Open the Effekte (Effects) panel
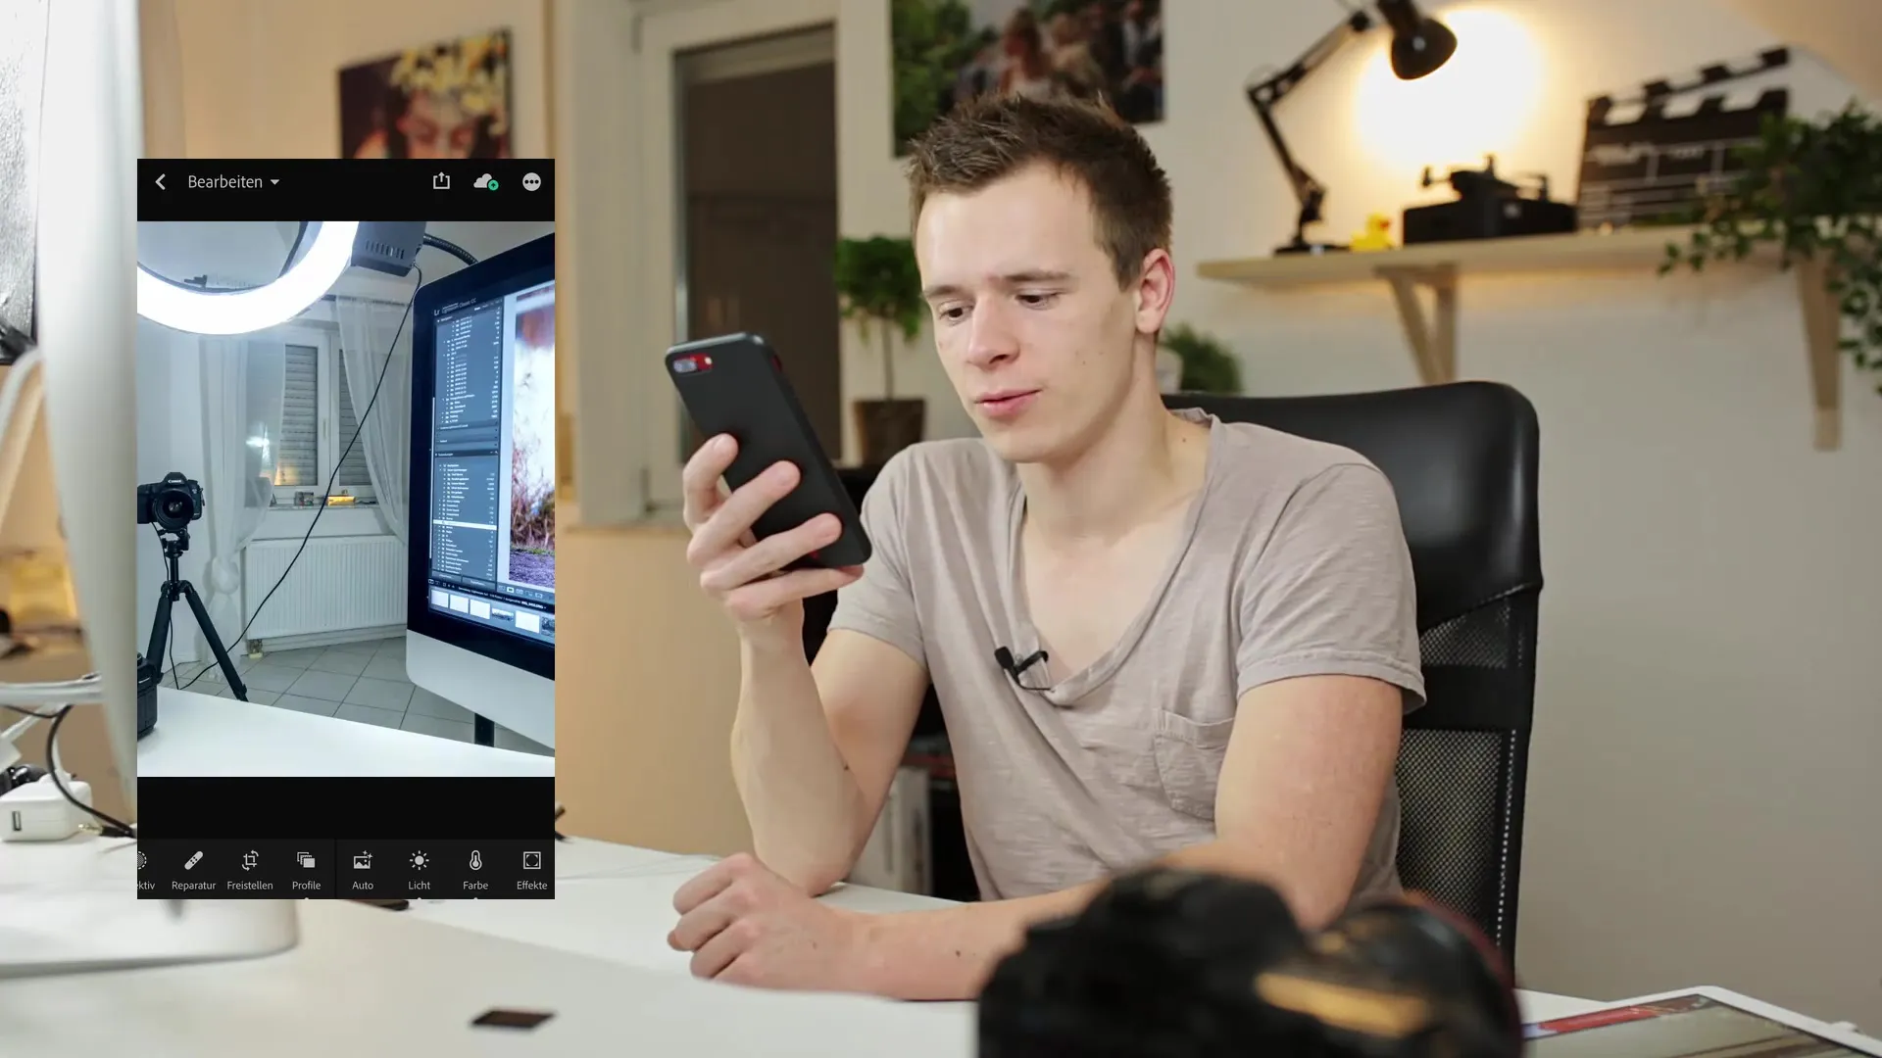This screenshot has height=1058, width=1882. (x=531, y=868)
